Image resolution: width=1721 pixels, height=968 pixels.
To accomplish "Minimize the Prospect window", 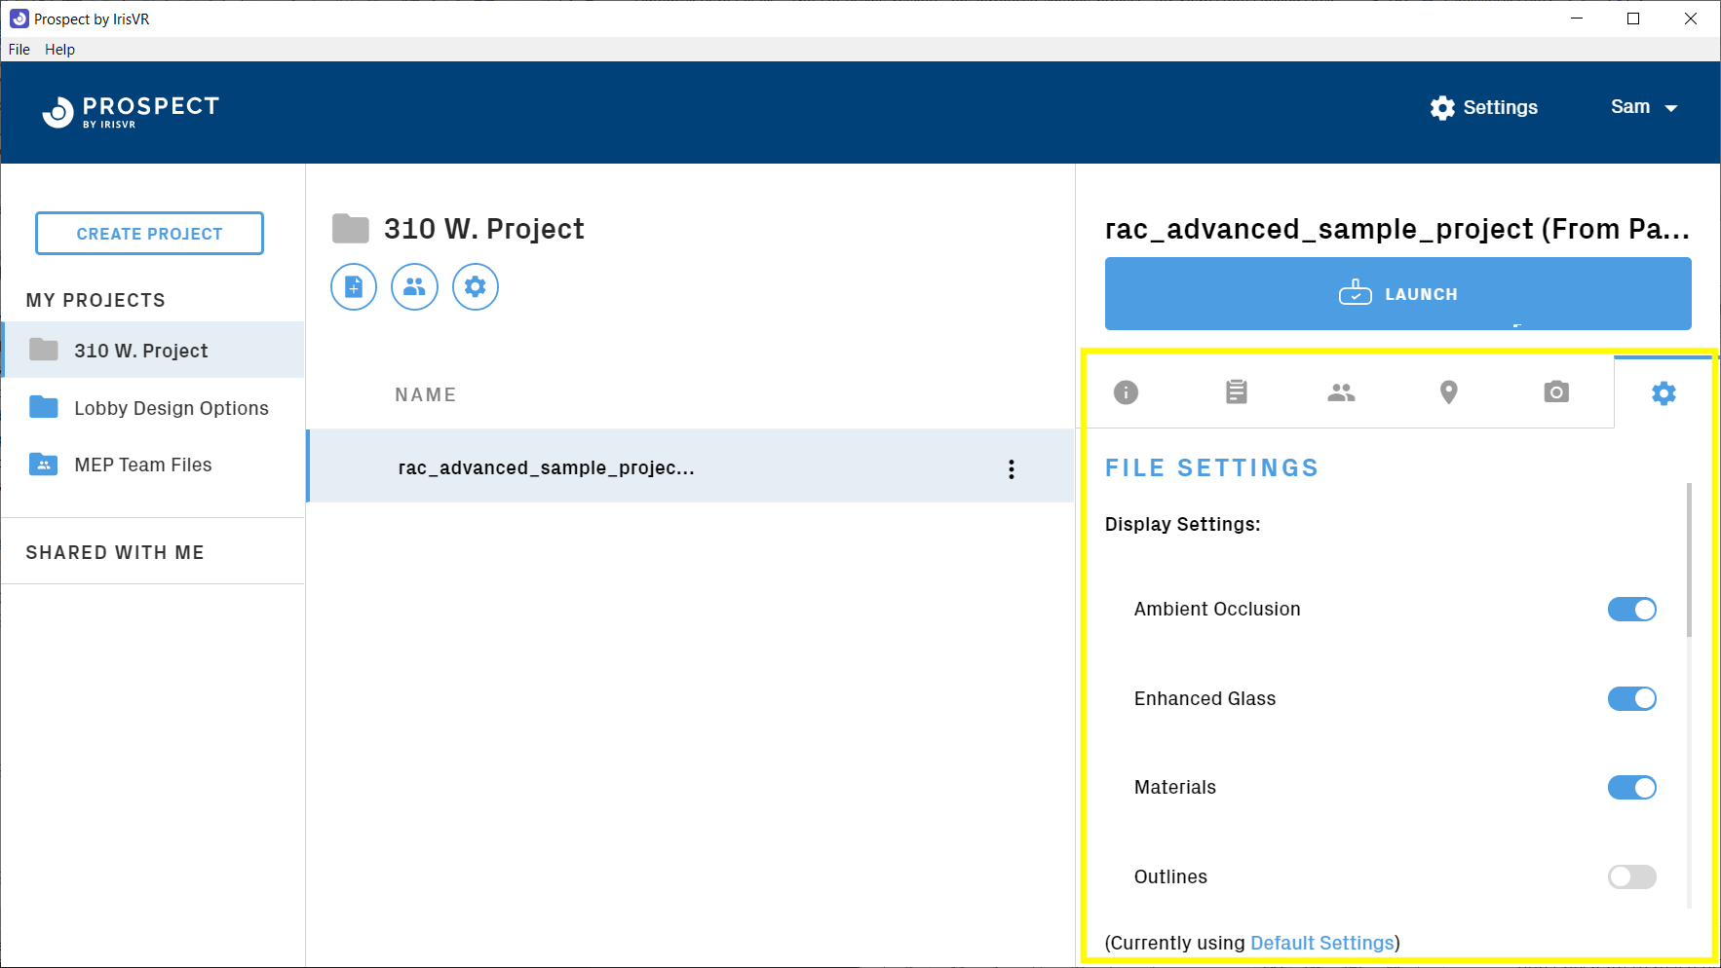I will pos(1577,19).
